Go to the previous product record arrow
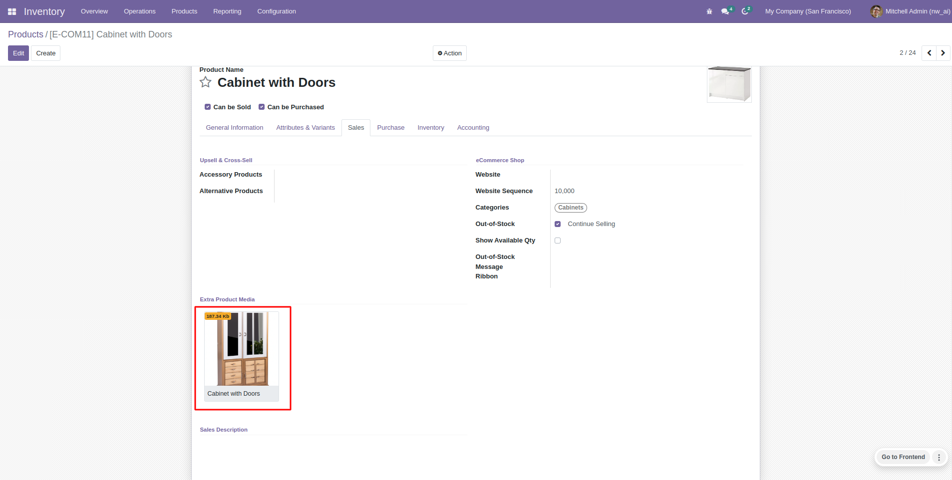Image resolution: width=952 pixels, height=480 pixels. tap(929, 53)
